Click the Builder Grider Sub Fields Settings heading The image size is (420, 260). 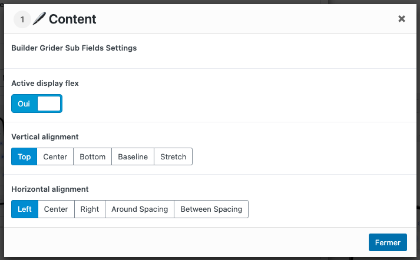74,48
